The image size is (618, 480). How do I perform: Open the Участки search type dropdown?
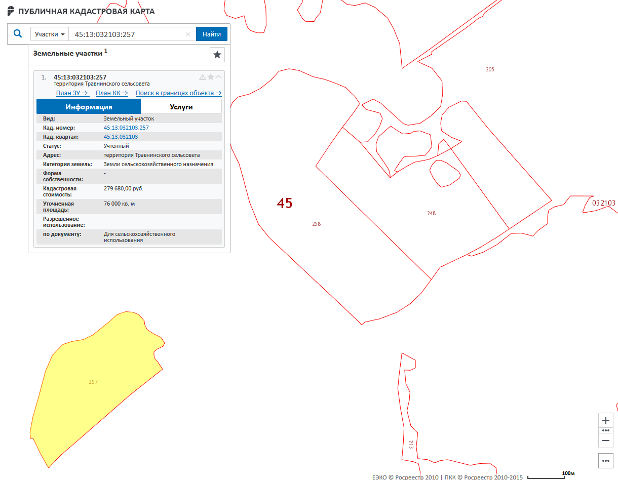[50, 34]
